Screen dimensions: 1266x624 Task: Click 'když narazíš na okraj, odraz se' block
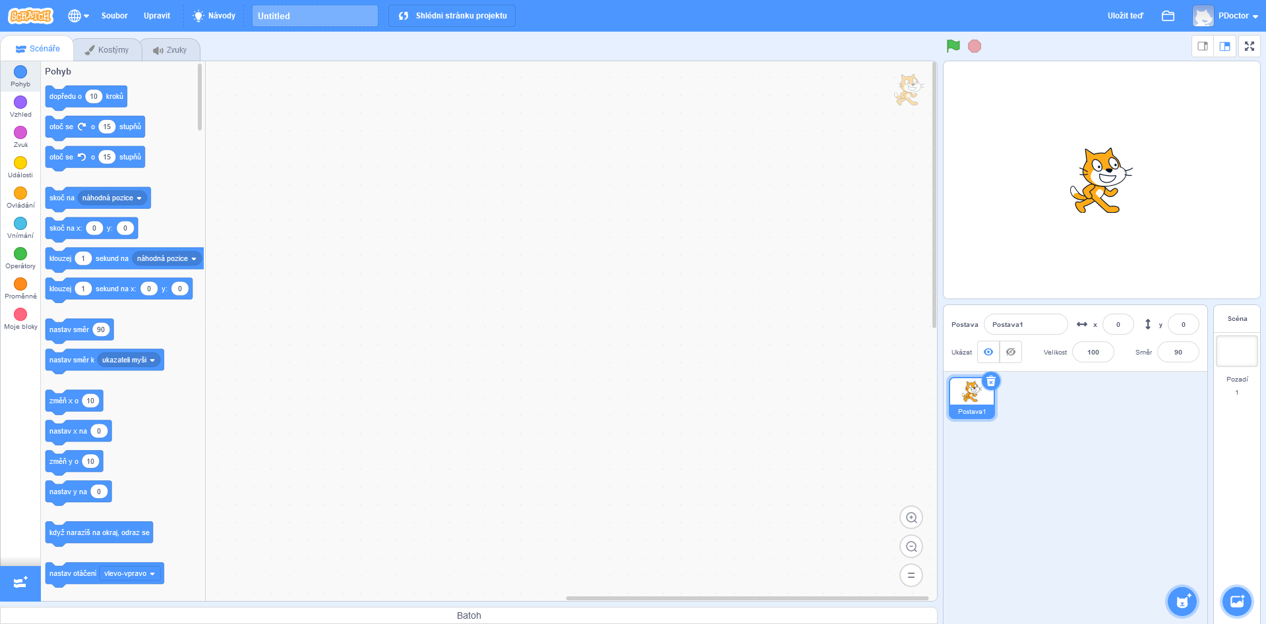coord(99,533)
